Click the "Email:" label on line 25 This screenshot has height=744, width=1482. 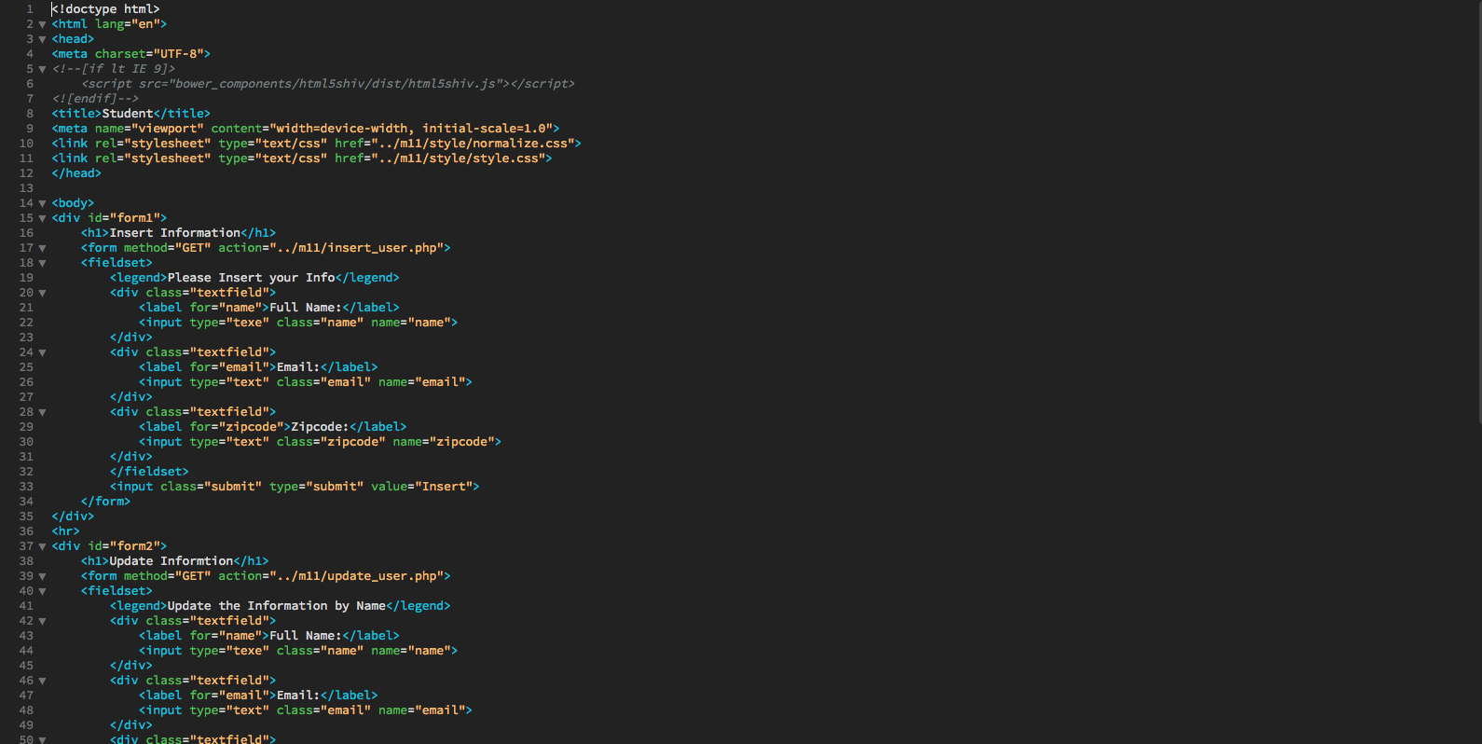coord(298,367)
